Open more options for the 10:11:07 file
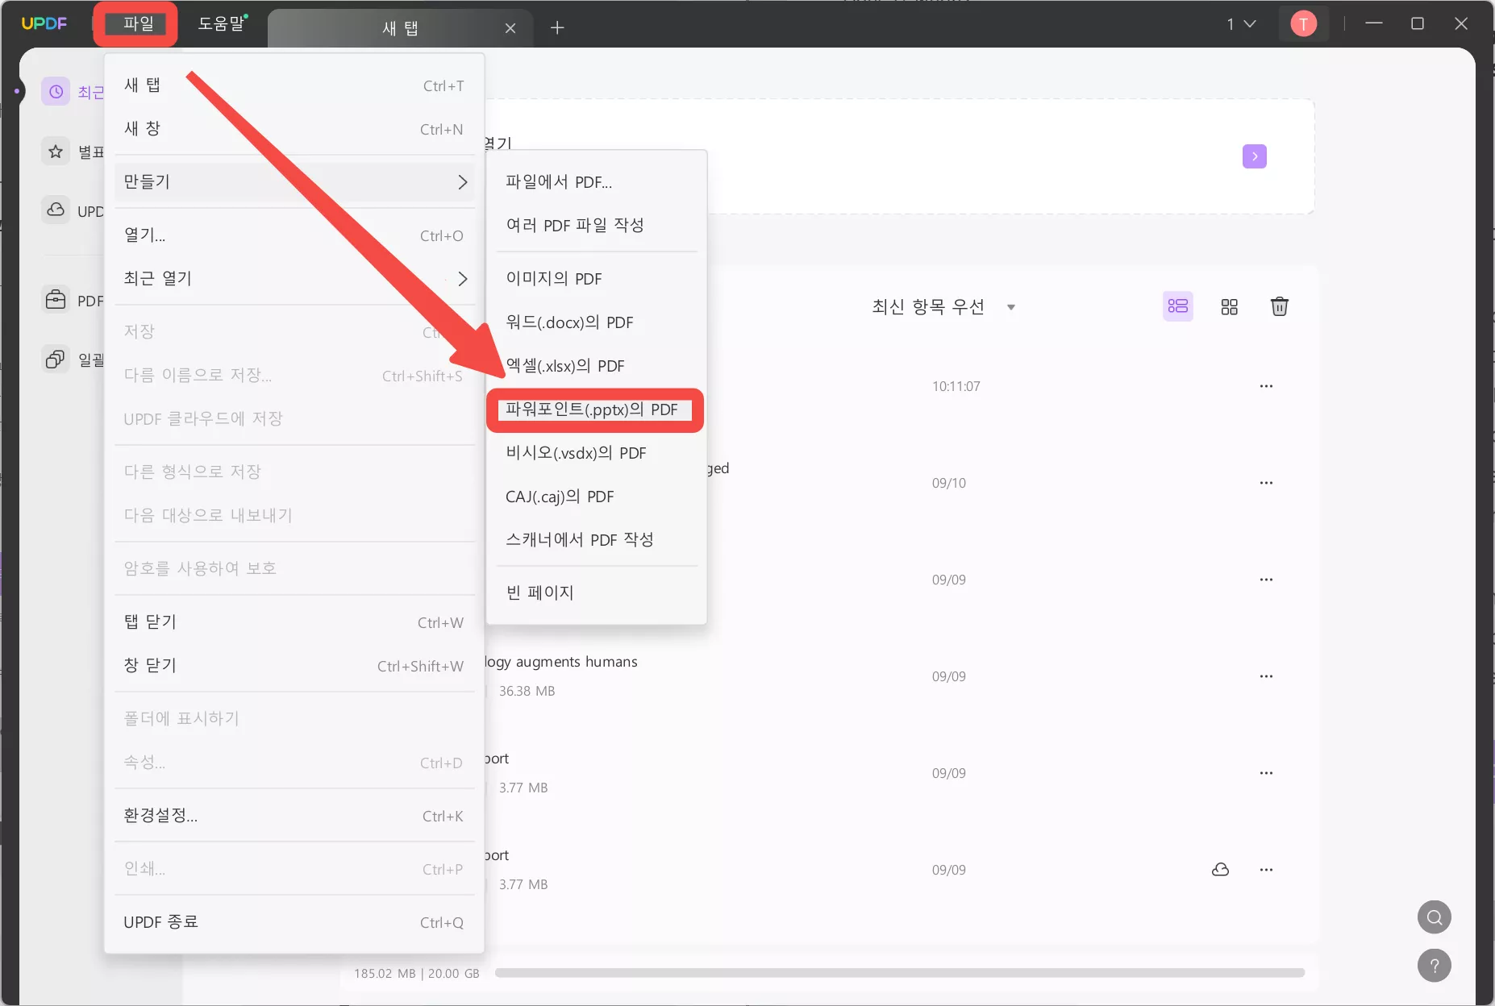The width and height of the screenshot is (1495, 1006). (1266, 386)
